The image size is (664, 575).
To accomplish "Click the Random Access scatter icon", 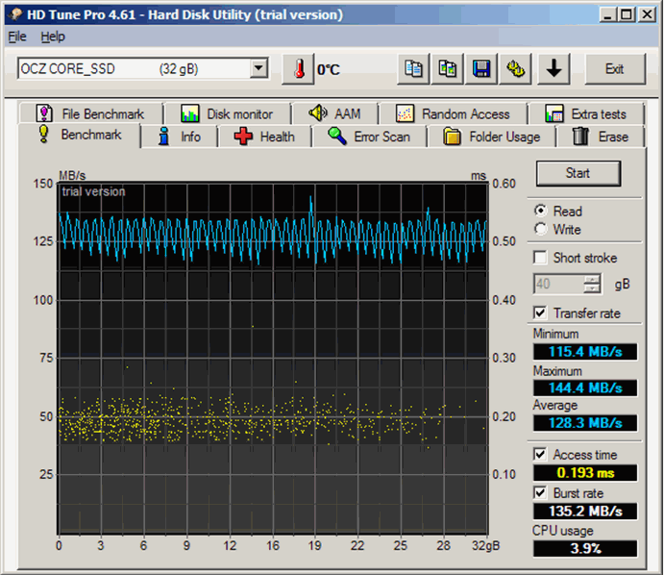I will coord(405,113).
